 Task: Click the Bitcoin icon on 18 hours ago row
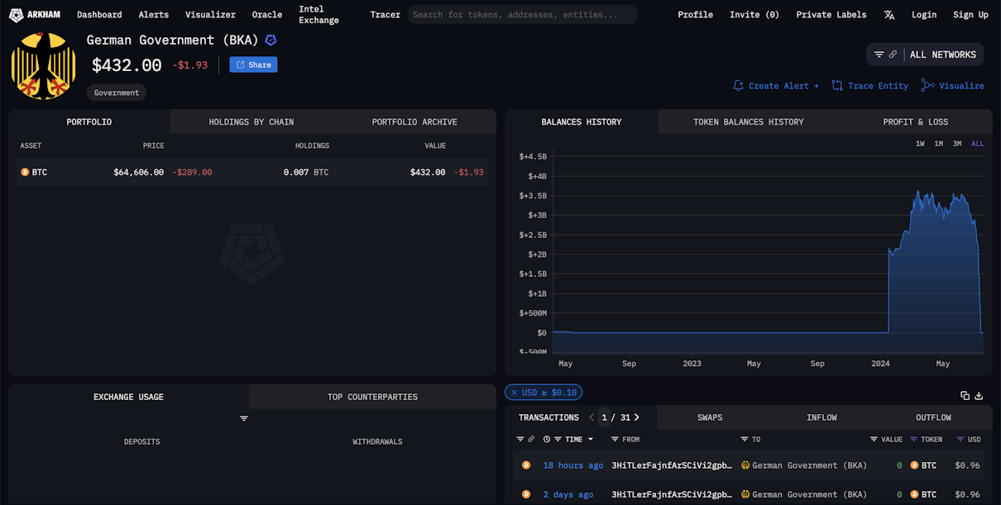[x=525, y=465]
